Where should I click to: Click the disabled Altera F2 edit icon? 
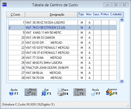31,92
